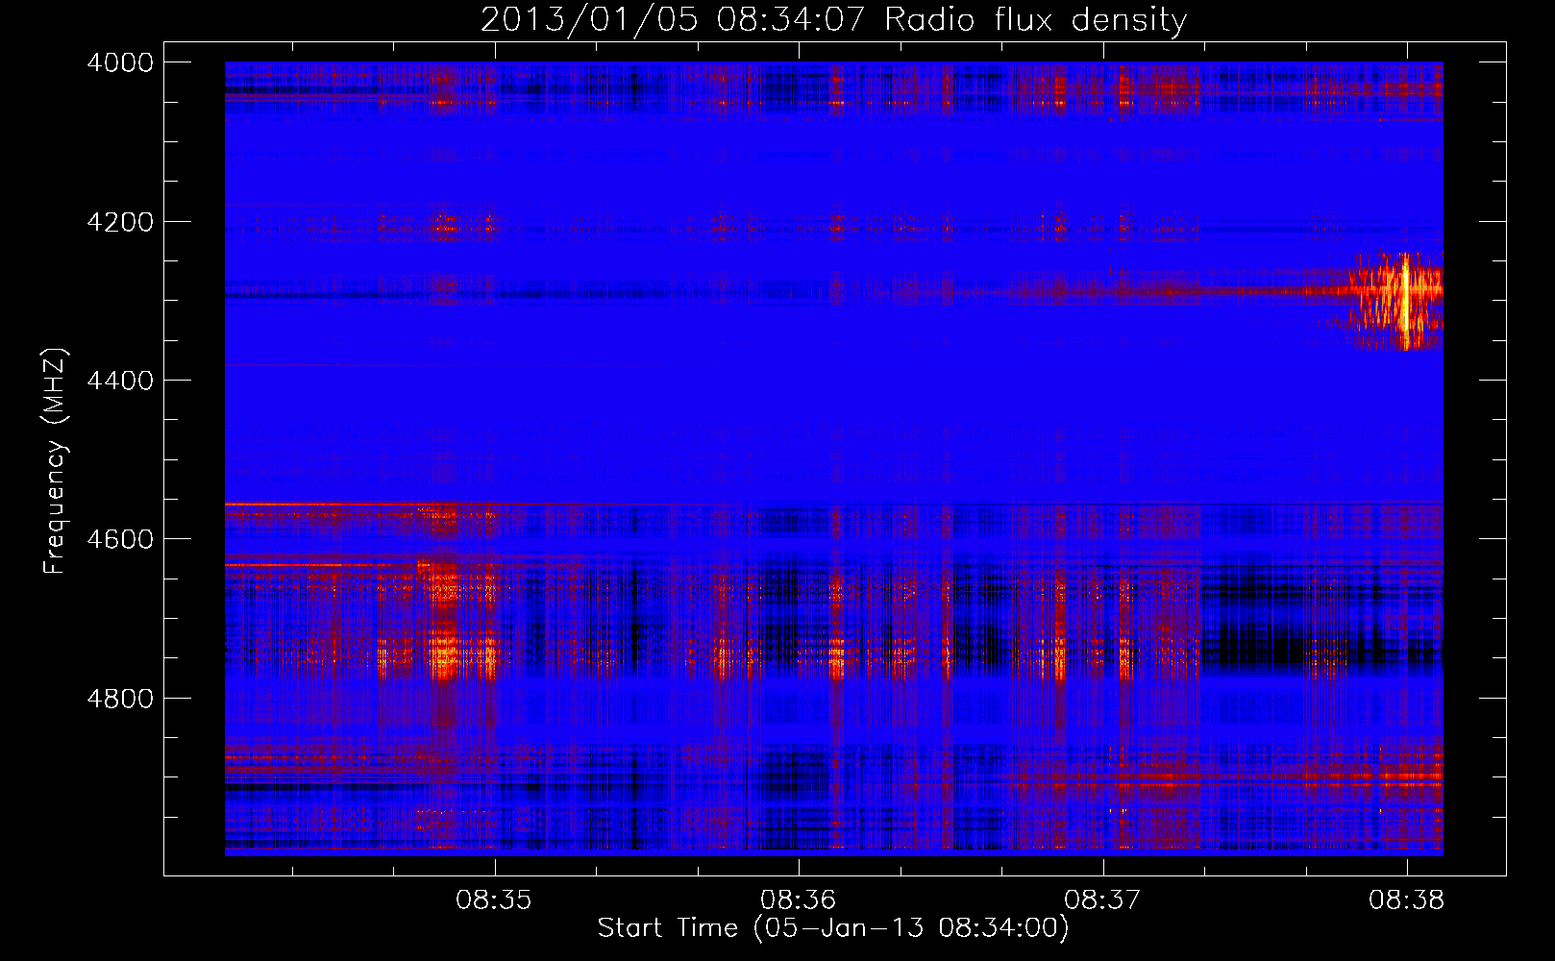Click the 08:37 time tick label
Image resolution: width=1555 pixels, height=961 pixels.
point(1102,900)
